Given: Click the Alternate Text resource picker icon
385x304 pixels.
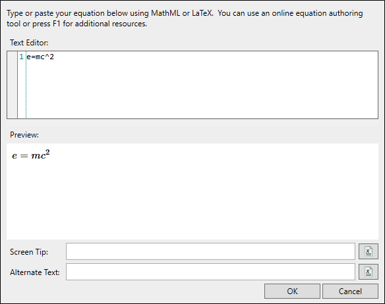Looking at the screenshot, I should point(369,272).
